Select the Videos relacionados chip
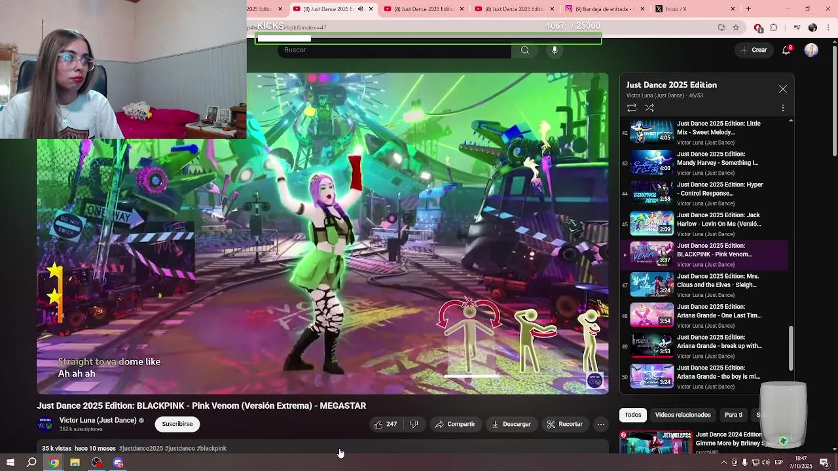 [683, 415]
